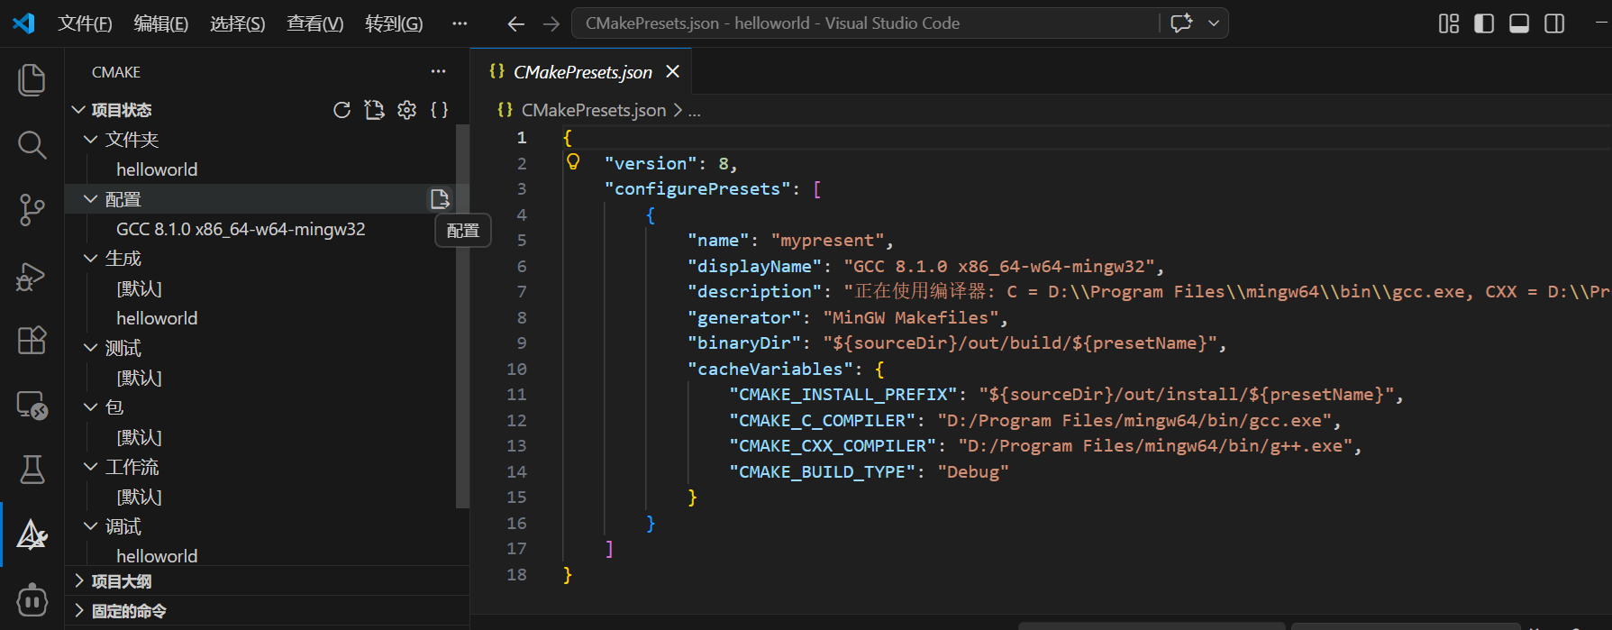Select [默认] under 工作流
Image resolution: width=1612 pixels, height=630 pixels.
tap(139, 497)
